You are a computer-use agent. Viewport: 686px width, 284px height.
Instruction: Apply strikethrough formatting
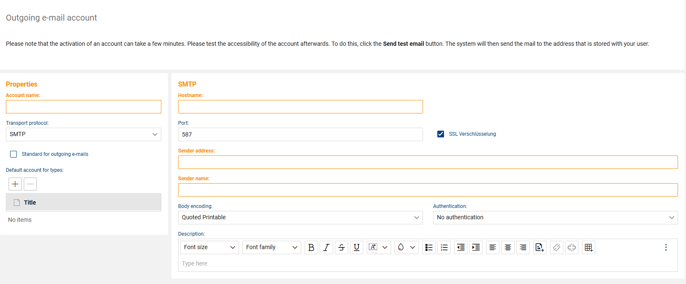(x=342, y=247)
